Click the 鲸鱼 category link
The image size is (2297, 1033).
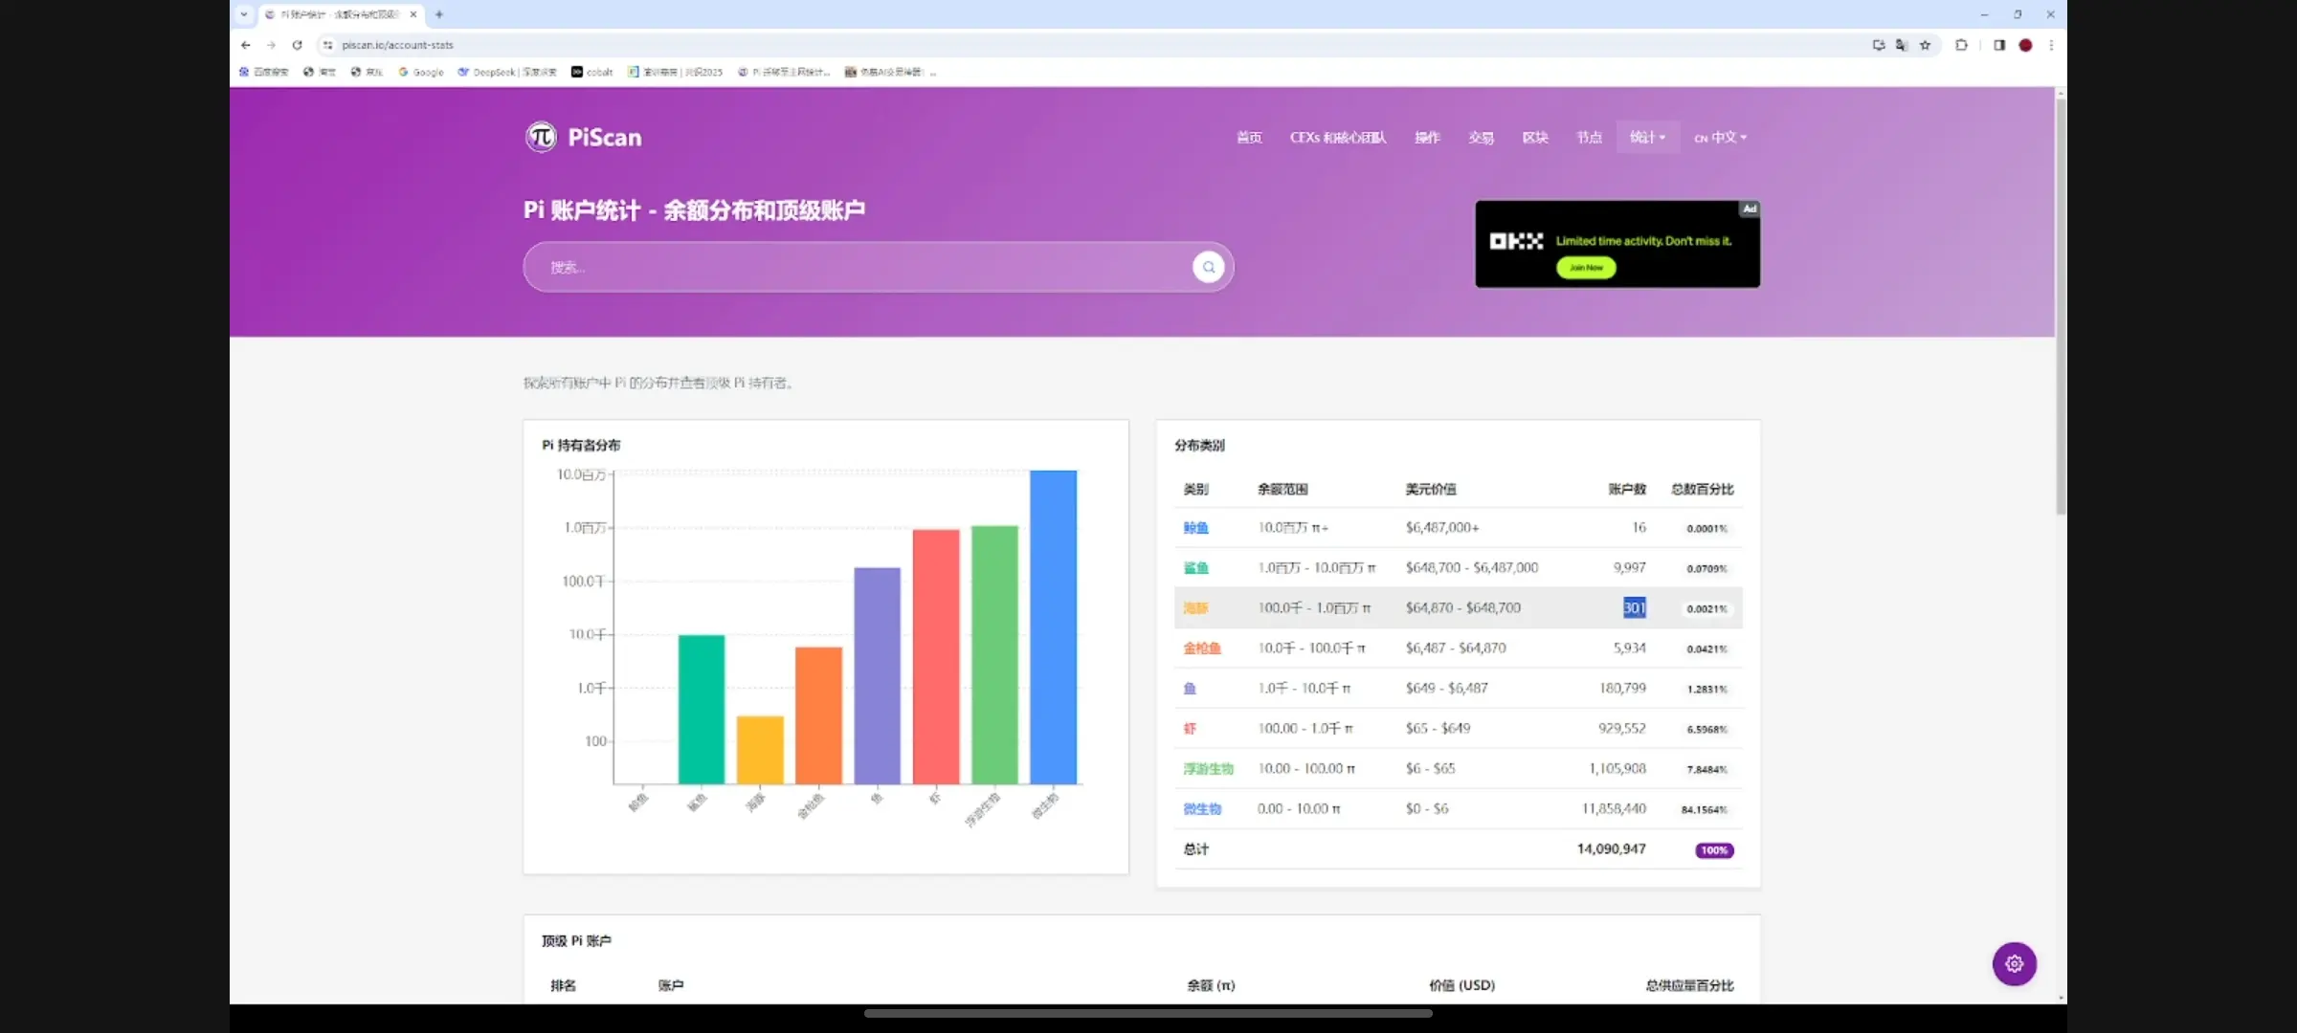(x=1195, y=528)
